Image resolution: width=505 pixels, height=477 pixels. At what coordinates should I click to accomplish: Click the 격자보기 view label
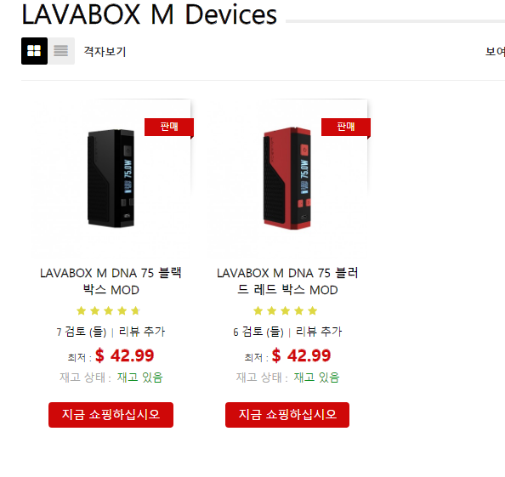point(105,52)
